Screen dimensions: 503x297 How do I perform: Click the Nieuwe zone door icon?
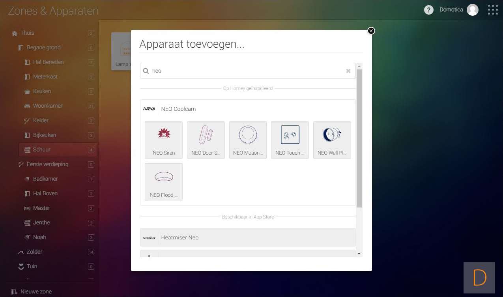pos(15,292)
